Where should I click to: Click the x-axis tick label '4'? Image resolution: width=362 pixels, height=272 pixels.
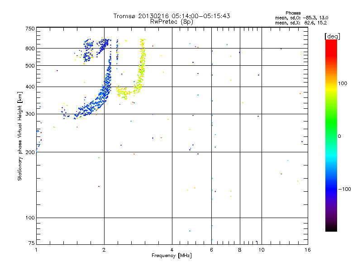tap(172, 250)
